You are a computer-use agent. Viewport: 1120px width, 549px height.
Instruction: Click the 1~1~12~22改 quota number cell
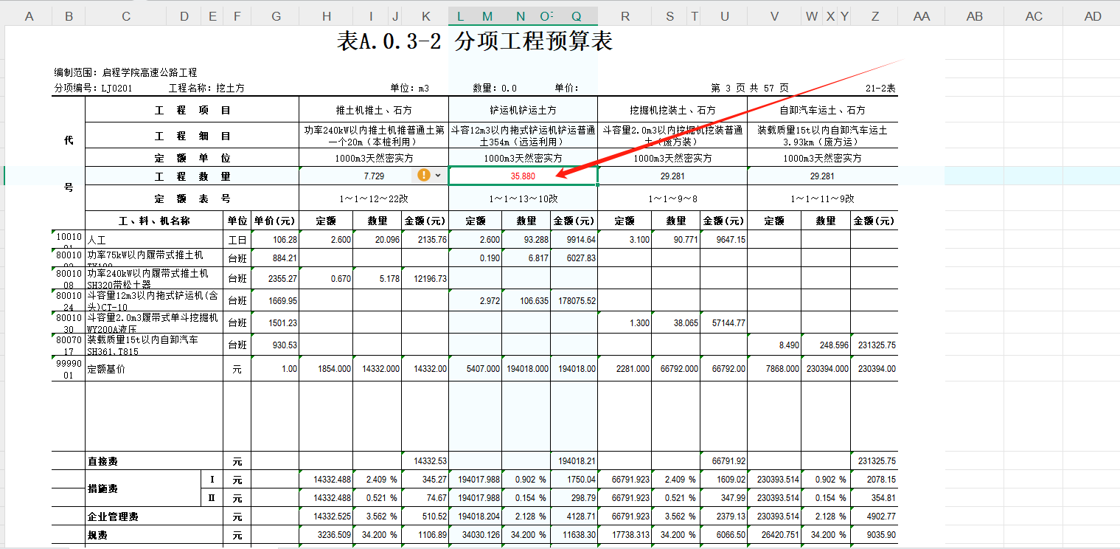[374, 198]
